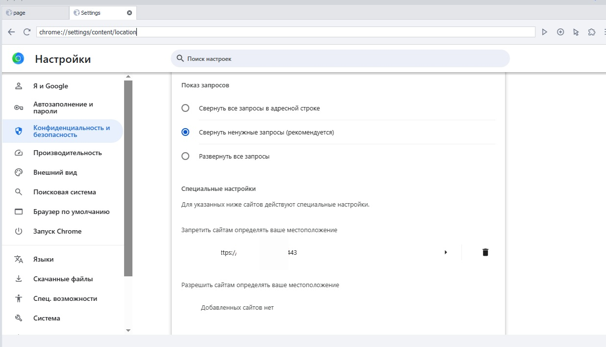Select "Свернуть ненужные запросы (рекомендуется)" radio button
Viewport: 606px width, 347px height.
point(185,132)
